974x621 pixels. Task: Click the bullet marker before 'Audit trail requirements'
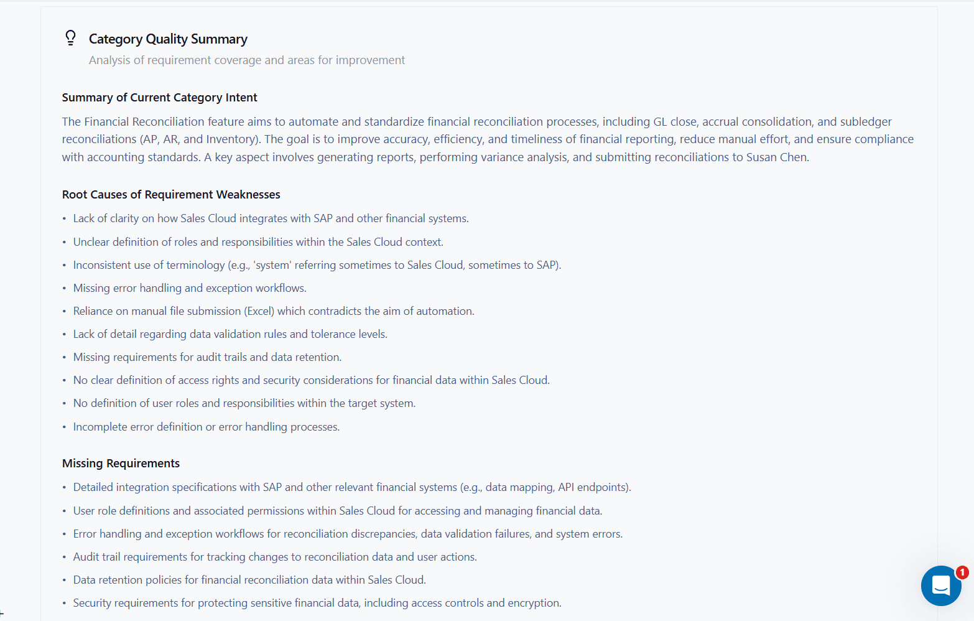64,557
